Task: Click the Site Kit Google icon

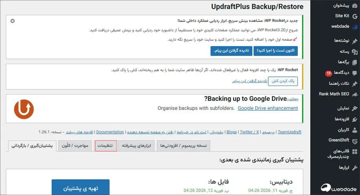Action: [x=355, y=16]
